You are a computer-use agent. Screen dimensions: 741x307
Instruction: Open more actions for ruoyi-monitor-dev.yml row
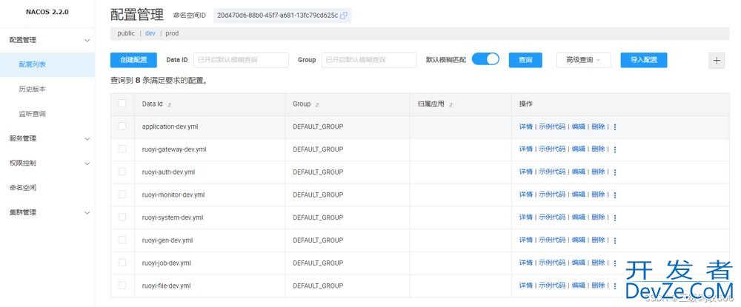(615, 195)
